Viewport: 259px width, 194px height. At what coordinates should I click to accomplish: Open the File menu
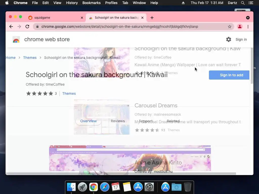(35, 3)
